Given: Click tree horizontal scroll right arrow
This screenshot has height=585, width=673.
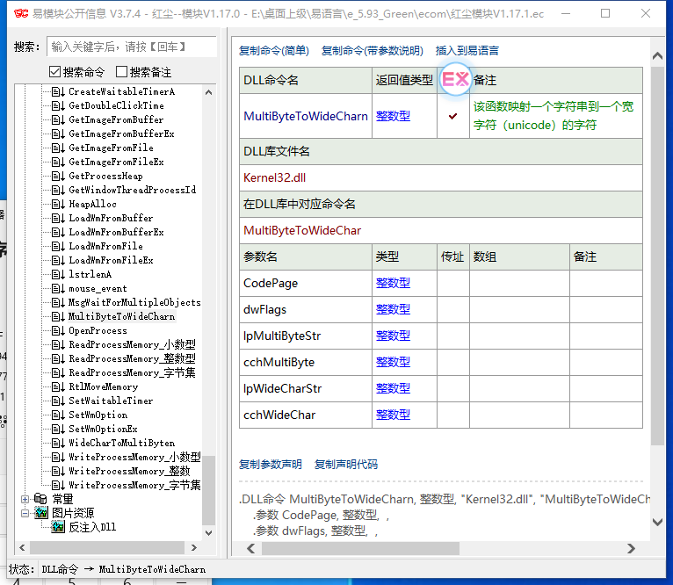Looking at the screenshot, I should point(194,547).
